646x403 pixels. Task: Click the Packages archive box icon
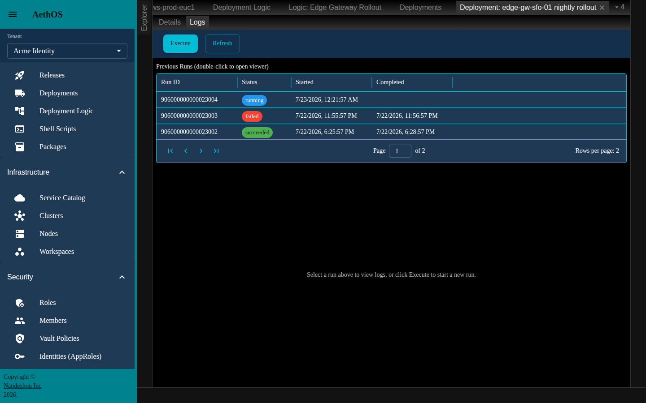[20, 147]
